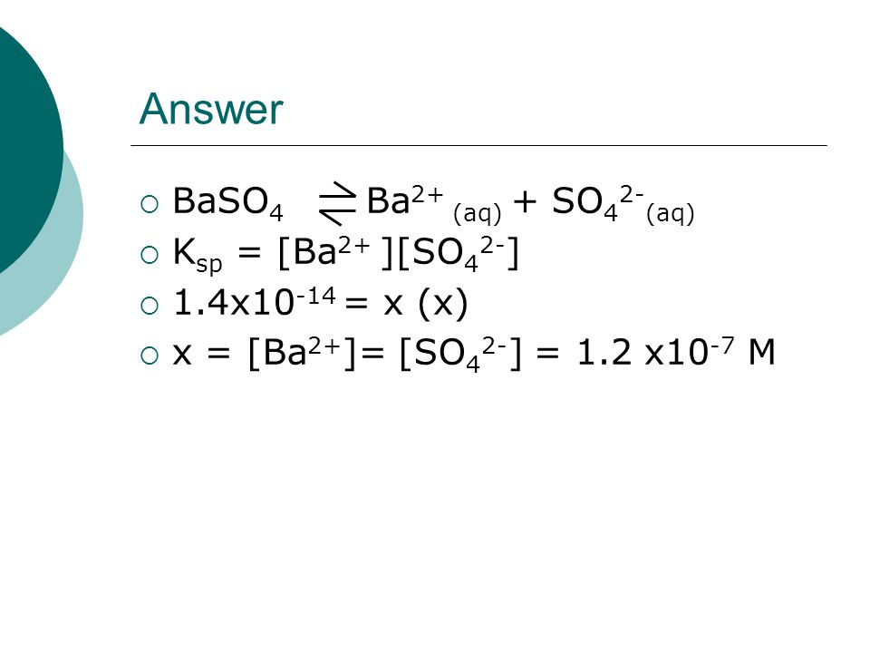Select the bullet circle beside Ksp line
The width and height of the screenshot is (870, 653).
tap(150, 255)
